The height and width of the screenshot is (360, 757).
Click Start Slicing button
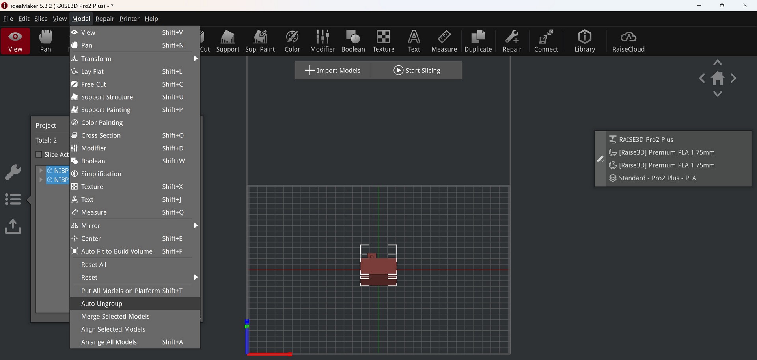tap(417, 71)
